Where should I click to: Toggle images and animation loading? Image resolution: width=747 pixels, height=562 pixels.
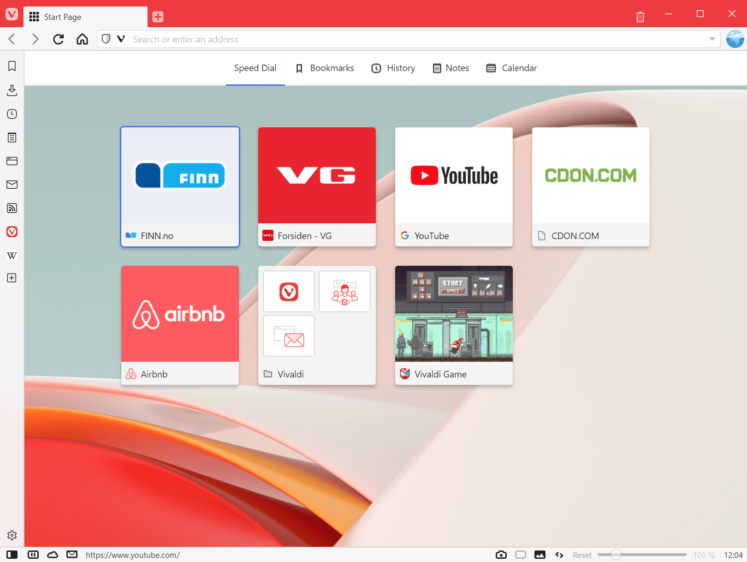click(x=540, y=555)
